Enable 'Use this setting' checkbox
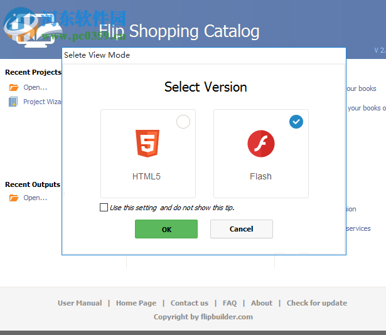 coord(104,207)
